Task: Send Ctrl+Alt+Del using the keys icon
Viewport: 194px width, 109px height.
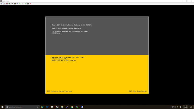Action: (x=12, y=4)
